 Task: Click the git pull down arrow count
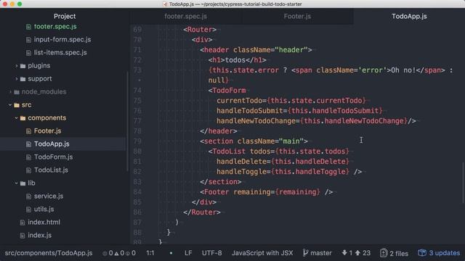[x=347, y=253]
